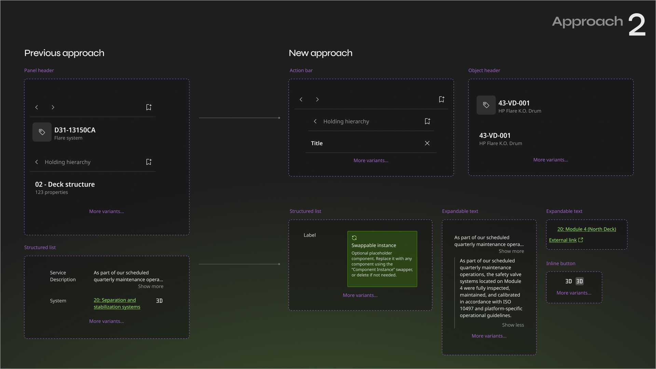Image resolution: width=656 pixels, height=369 pixels.
Task: Open the 20: Module 4 (North Deck) link
Action: pyautogui.click(x=586, y=229)
